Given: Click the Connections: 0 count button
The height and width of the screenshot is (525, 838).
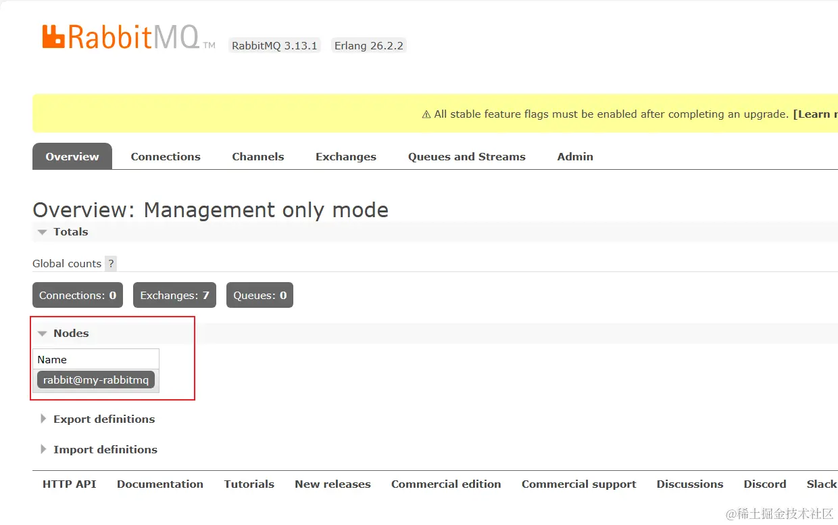Looking at the screenshot, I should tap(78, 295).
